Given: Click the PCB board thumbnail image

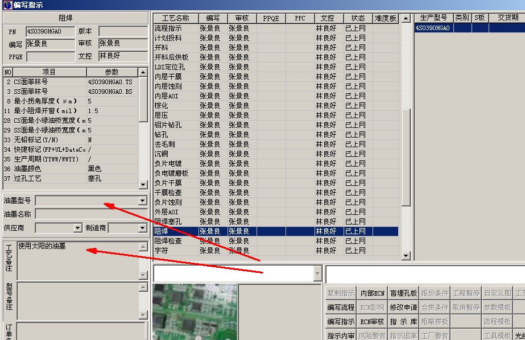Looking at the screenshot, I should click(195, 312).
